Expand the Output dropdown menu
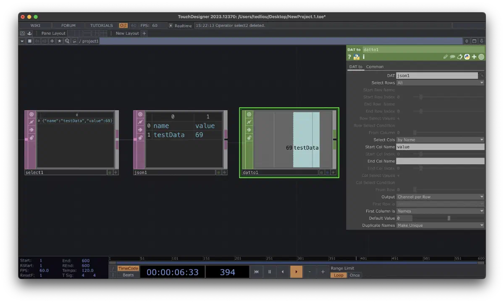 click(440, 197)
